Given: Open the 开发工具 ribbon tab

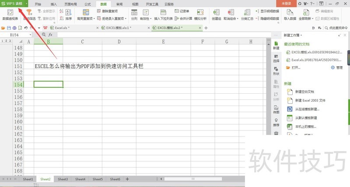Looking at the screenshot, I should pos(152,4).
